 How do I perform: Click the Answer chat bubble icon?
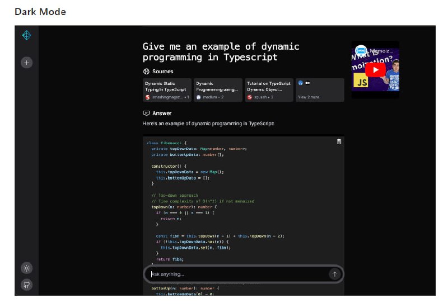[146, 113]
